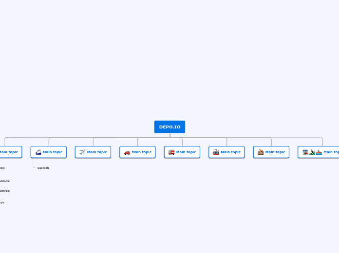Select the Subtopic under the train topic
The height and width of the screenshot is (253, 339).
pyautogui.click(x=43, y=168)
